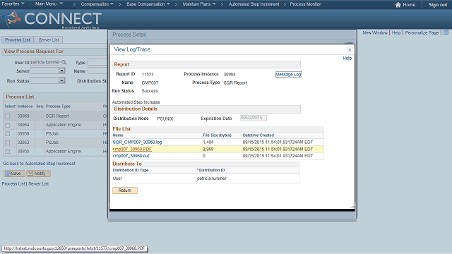This screenshot has width=452, height=254.
Task: Click the Datetime Created column header
Action: coord(258,135)
